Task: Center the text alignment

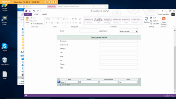Action: pos(70,23)
